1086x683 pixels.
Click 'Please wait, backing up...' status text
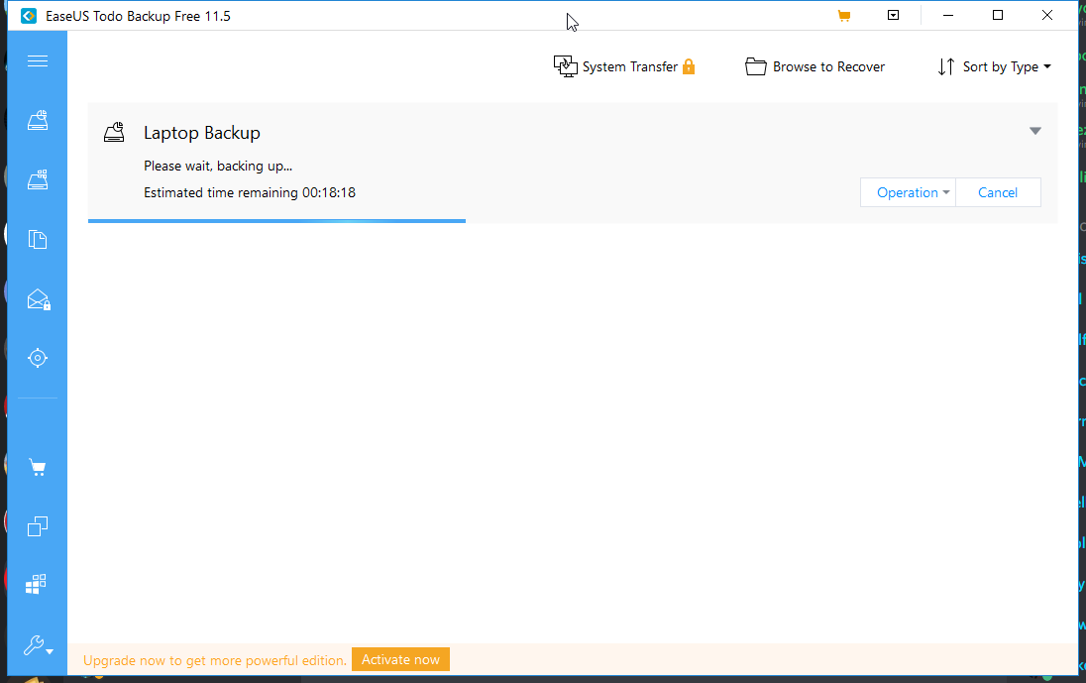tap(218, 167)
